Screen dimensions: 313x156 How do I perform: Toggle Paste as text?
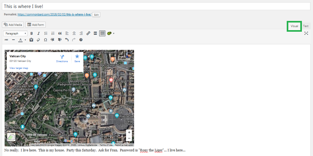coord(31,40)
